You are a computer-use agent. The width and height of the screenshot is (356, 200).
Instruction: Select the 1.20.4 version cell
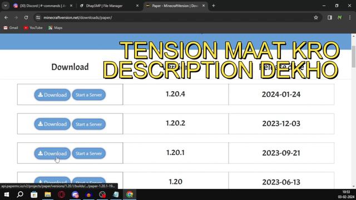pyautogui.click(x=176, y=94)
